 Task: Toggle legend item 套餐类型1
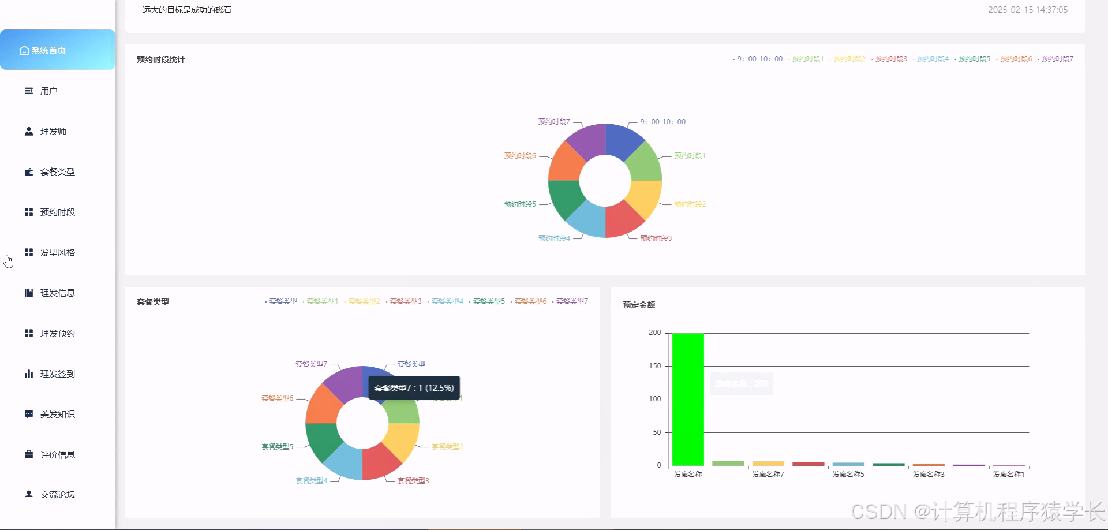[x=321, y=301]
